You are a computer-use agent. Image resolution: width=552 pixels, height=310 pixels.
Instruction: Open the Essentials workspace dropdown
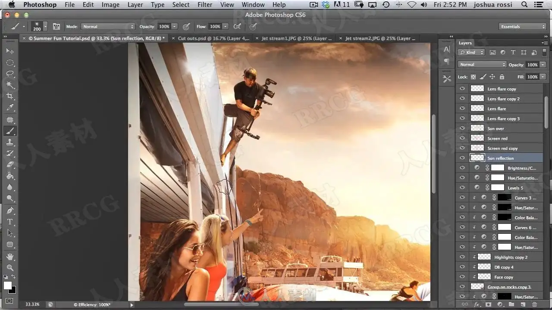[x=523, y=27]
